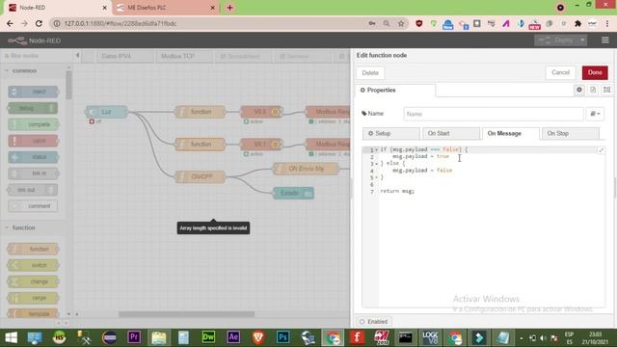Click the Delete button

[x=370, y=73]
